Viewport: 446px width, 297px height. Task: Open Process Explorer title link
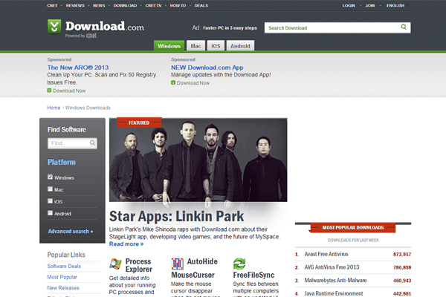click(139, 265)
